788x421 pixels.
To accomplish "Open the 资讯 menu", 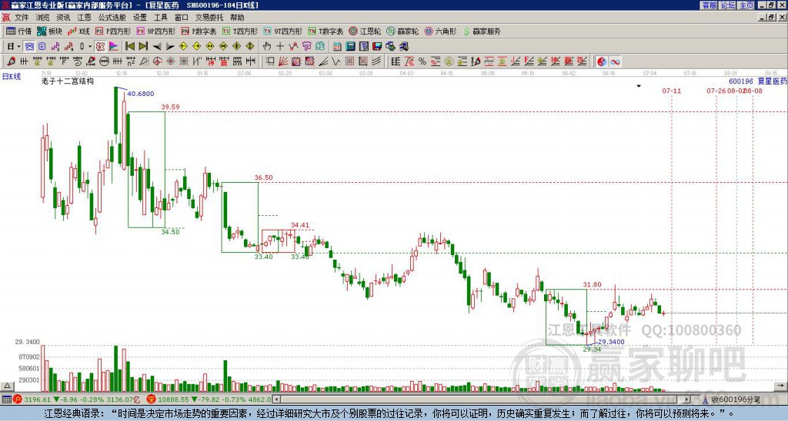I will pyautogui.click(x=63, y=18).
